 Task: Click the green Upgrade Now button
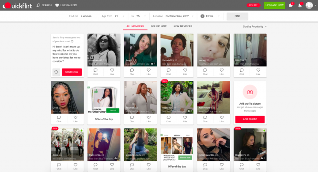[x=274, y=5]
